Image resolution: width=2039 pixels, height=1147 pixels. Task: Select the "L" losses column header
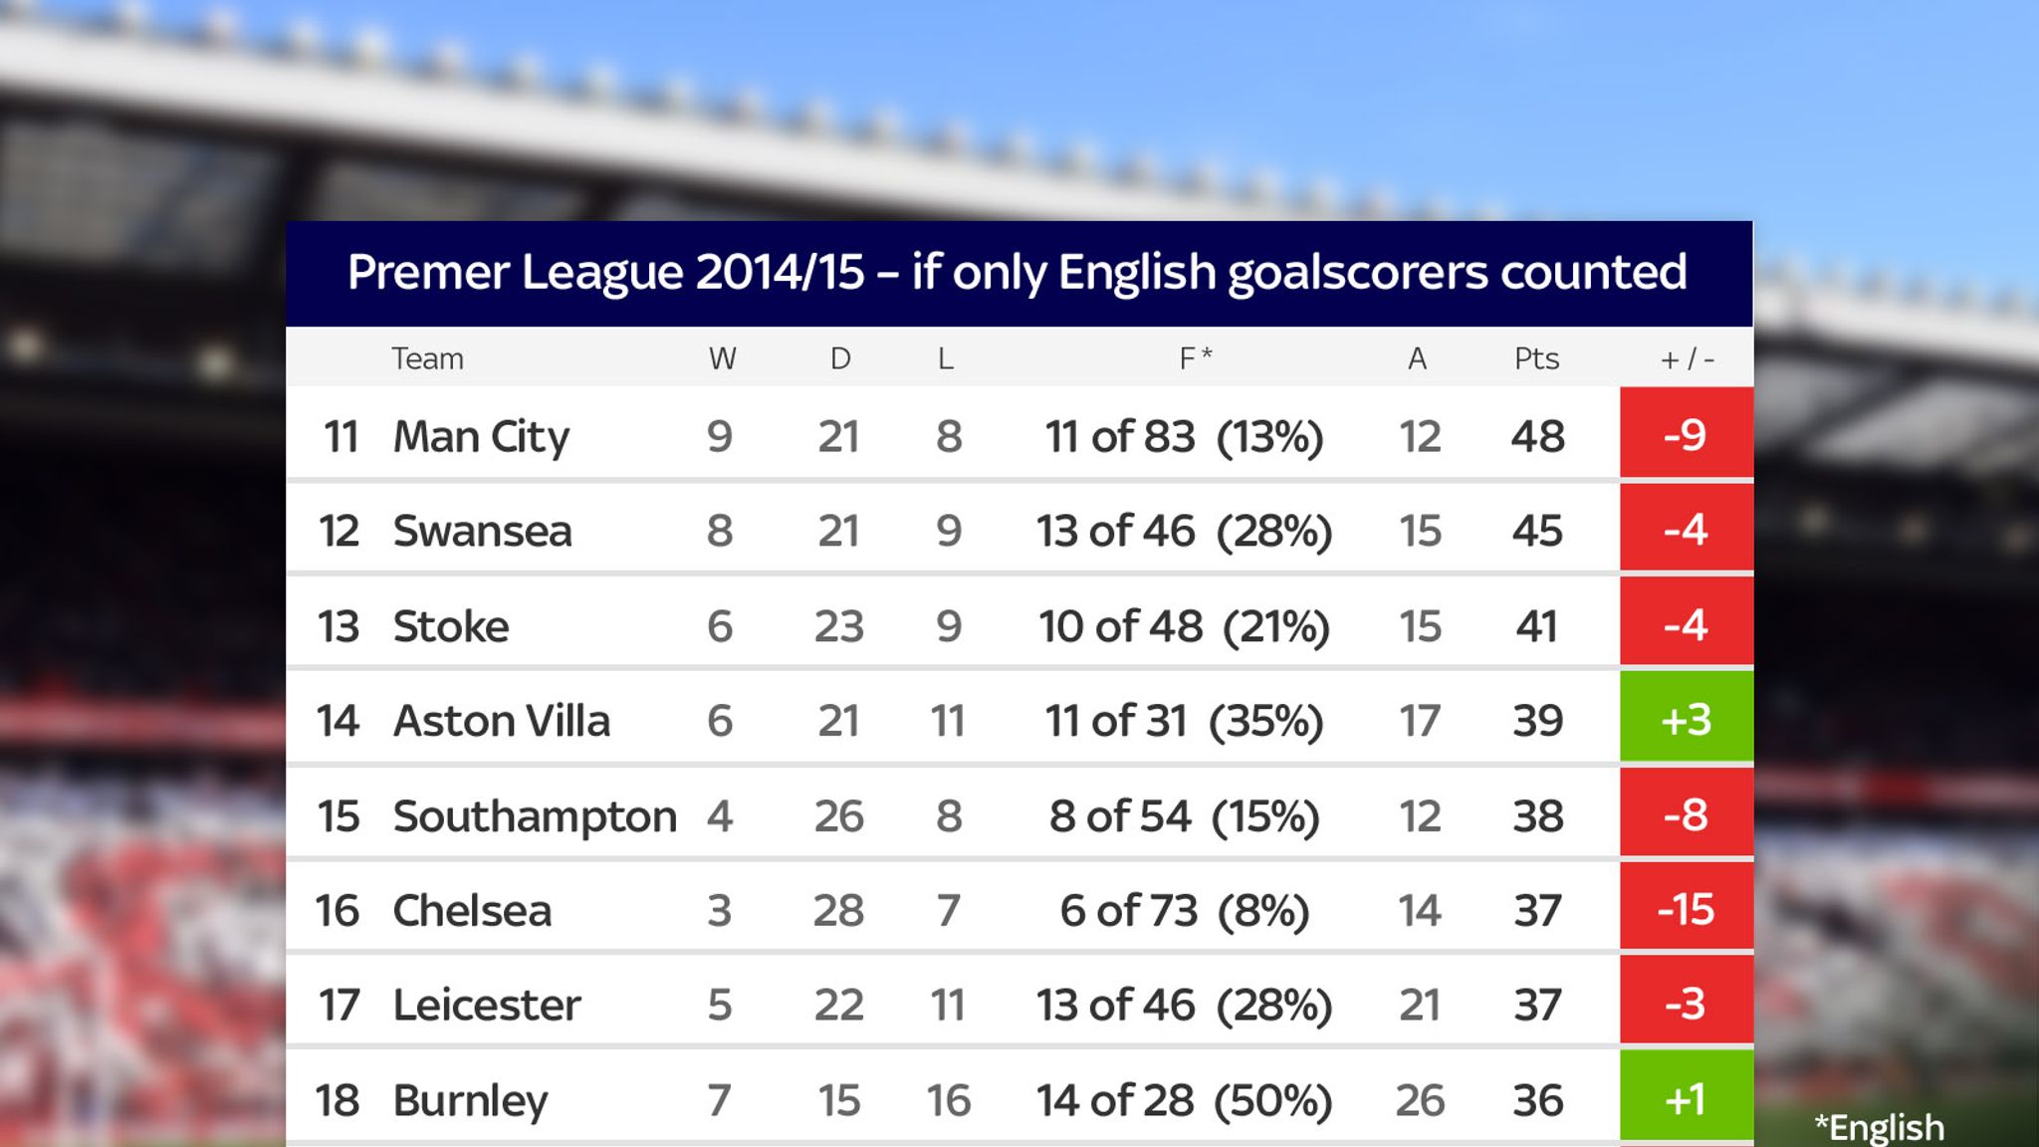[x=945, y=358]
